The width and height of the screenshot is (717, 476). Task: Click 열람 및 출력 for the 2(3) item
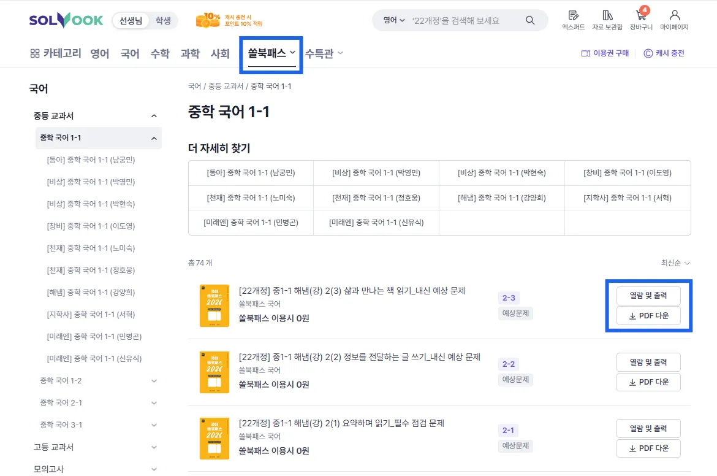(x=648, y=296)
